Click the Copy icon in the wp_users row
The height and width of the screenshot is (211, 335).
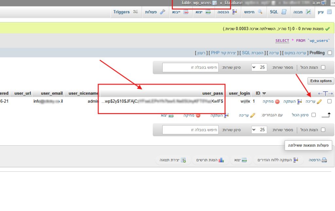[299, 102]
